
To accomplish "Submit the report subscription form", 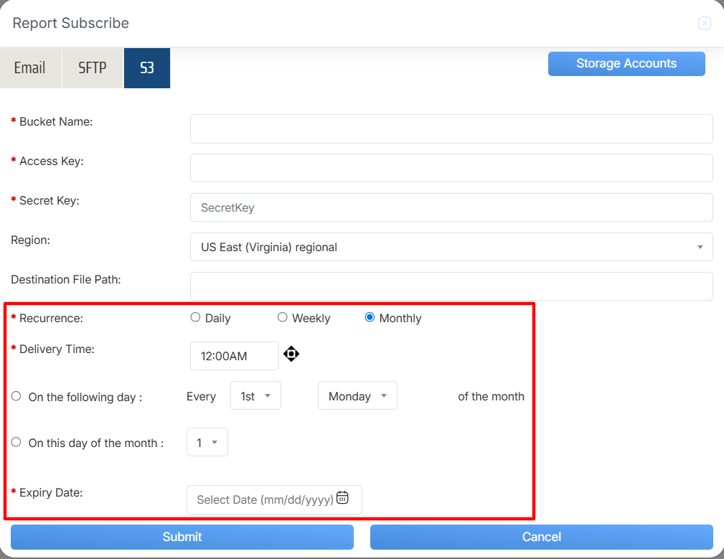I will [x=182, y=537].
